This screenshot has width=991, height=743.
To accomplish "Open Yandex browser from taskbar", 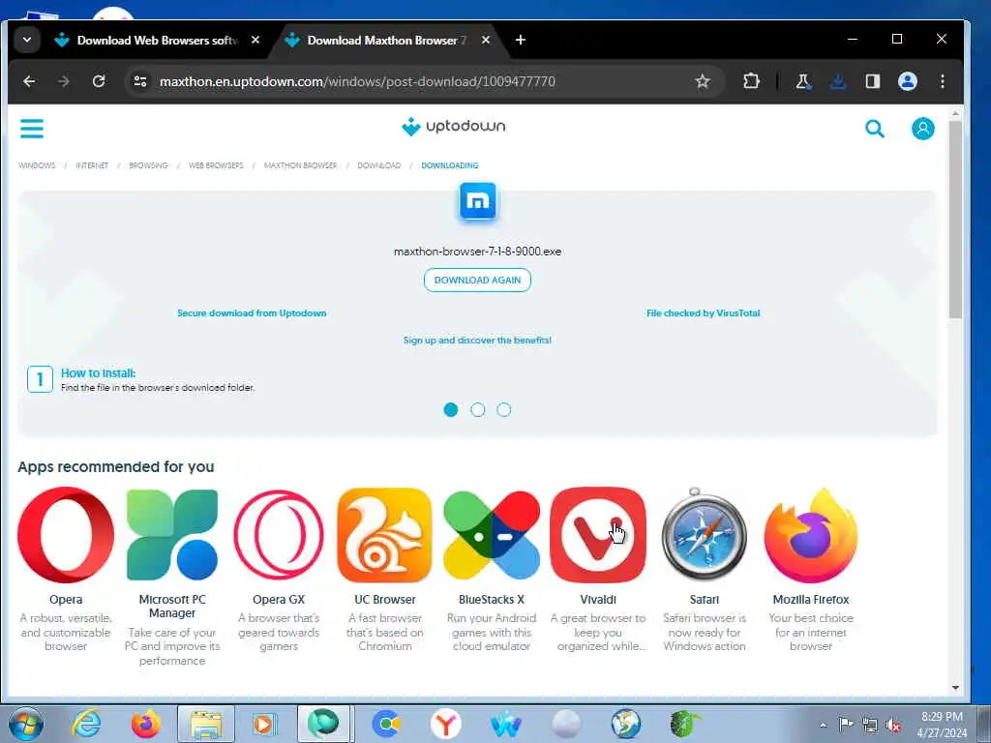I will [445, 724].
